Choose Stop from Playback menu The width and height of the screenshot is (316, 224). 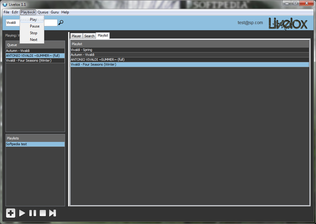pos(32,33)
